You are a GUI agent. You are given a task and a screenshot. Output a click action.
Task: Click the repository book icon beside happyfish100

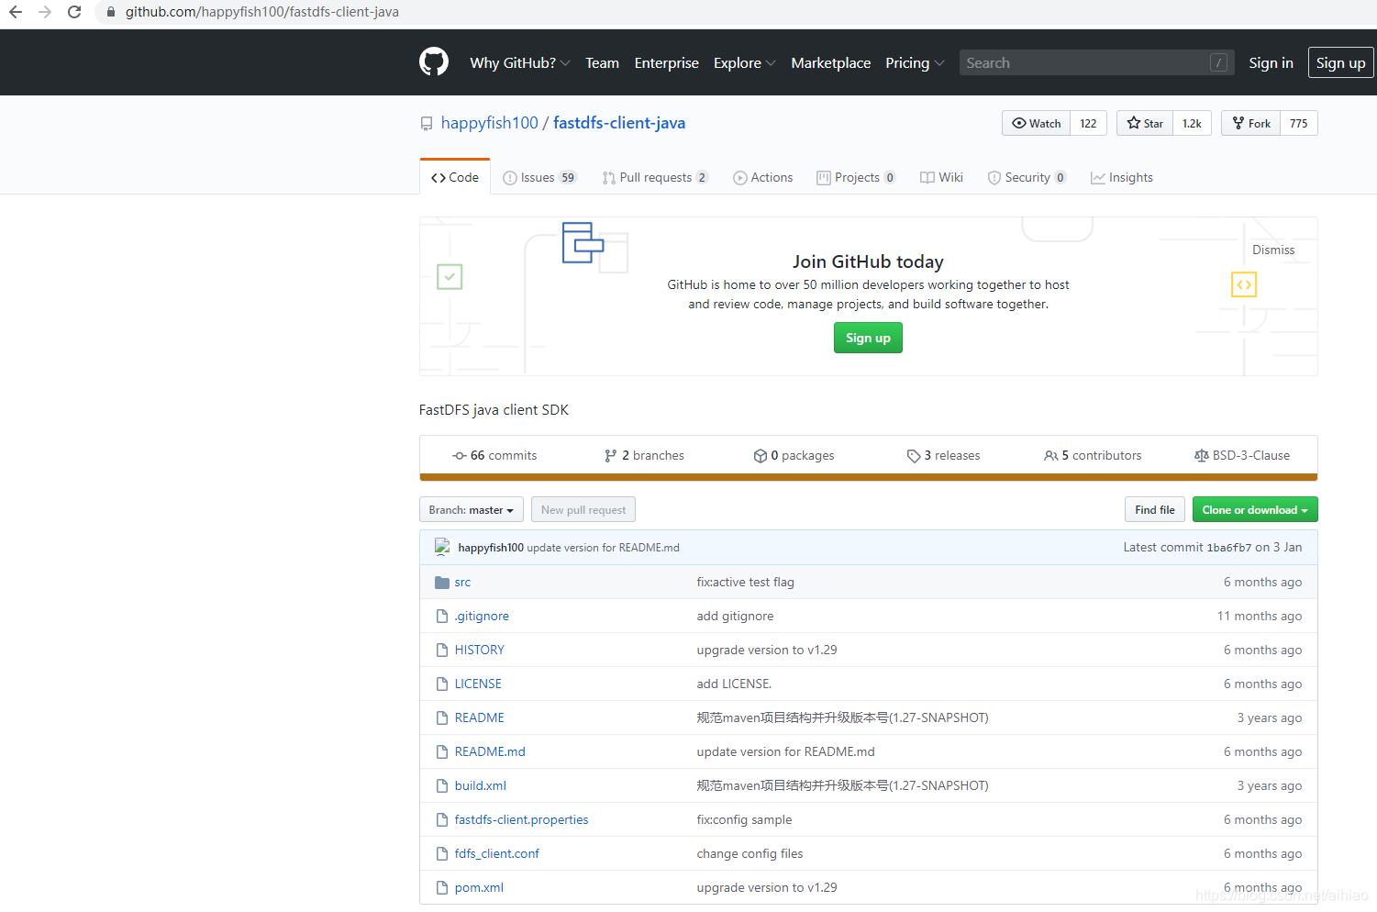click(427, 124)
